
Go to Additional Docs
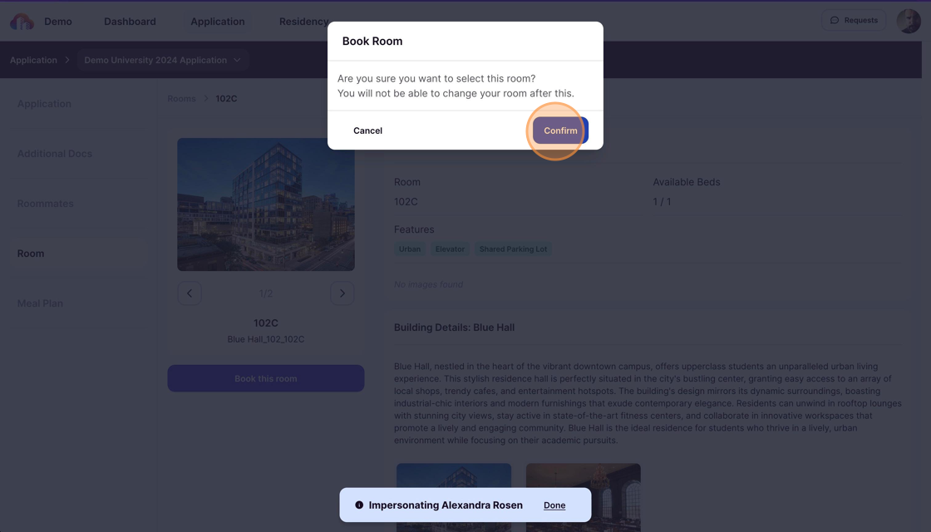pyautogui.click(x=54, y=153)
